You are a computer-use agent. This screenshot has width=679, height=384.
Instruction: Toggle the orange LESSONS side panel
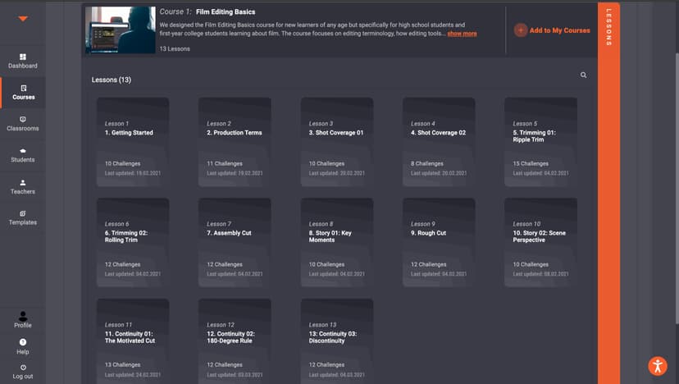tap(608, 30)
